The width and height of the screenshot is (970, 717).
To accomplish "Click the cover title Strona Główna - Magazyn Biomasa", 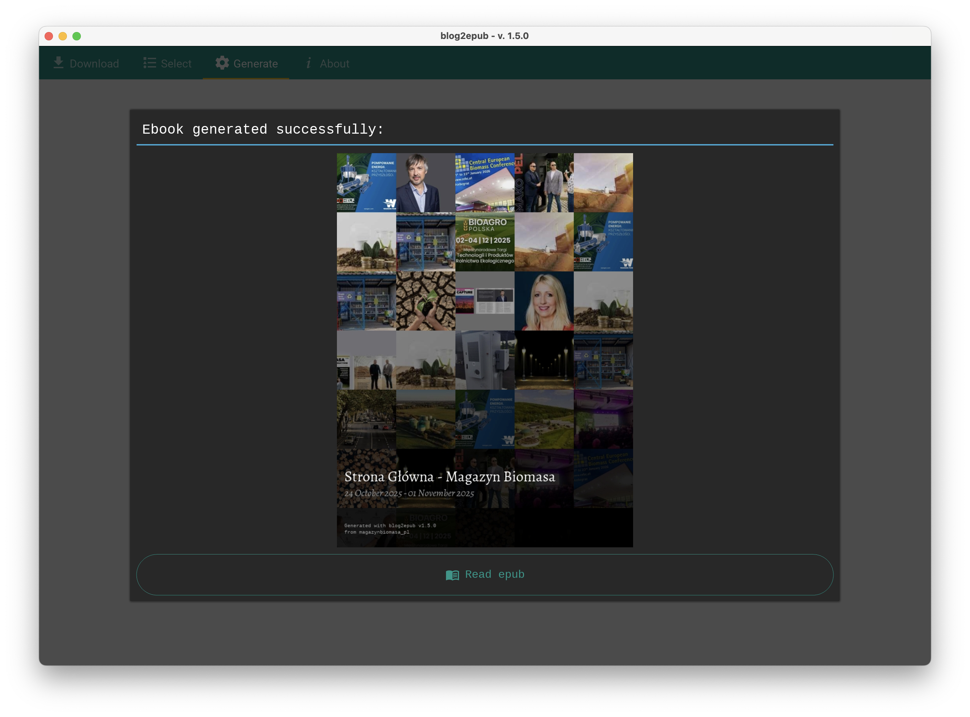I will 449,476.
